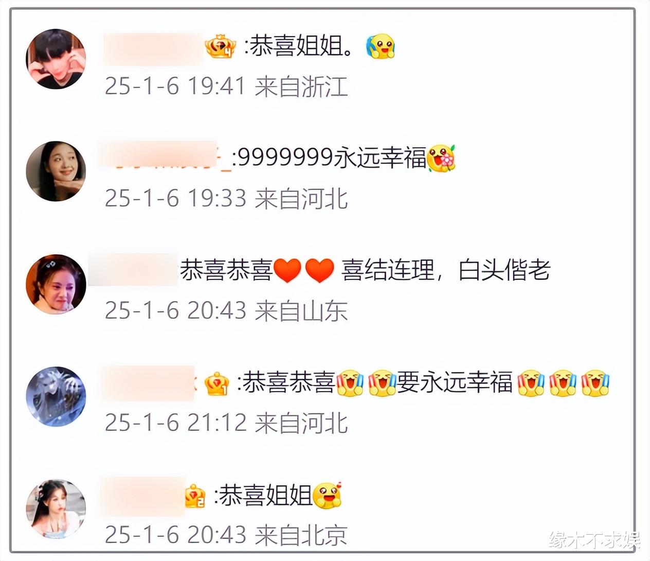Screen dimensions: 650x561
Task: Open avatar of the 21:12 Hebei commenter
Action: (56, 396)
